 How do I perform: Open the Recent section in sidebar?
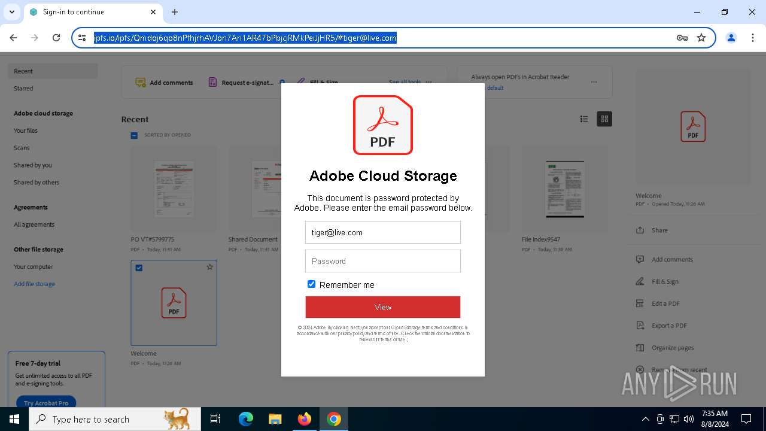(53, 71)
